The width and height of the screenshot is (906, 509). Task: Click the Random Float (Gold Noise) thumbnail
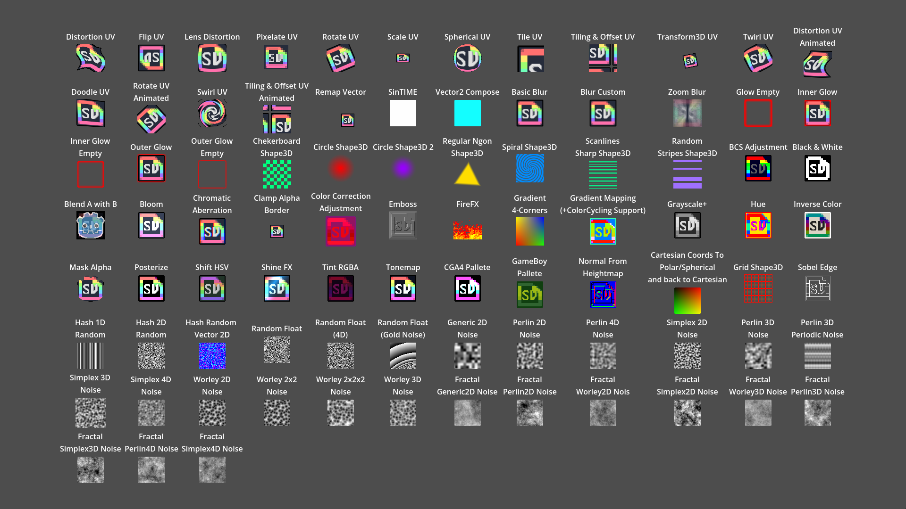403,356
